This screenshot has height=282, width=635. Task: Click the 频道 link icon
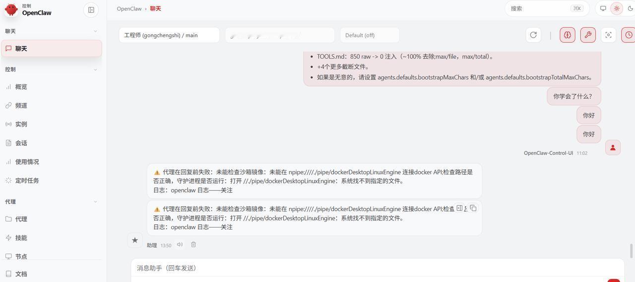[8, 106]
